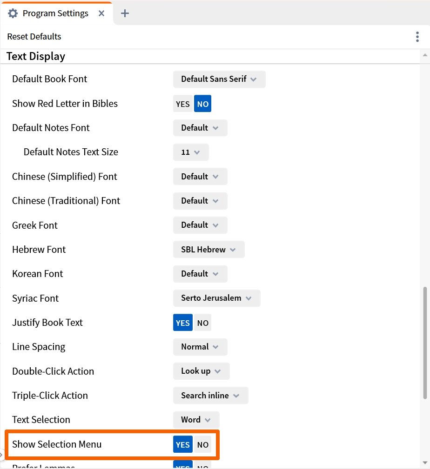Select the Program Settings tab

point(56,13)
